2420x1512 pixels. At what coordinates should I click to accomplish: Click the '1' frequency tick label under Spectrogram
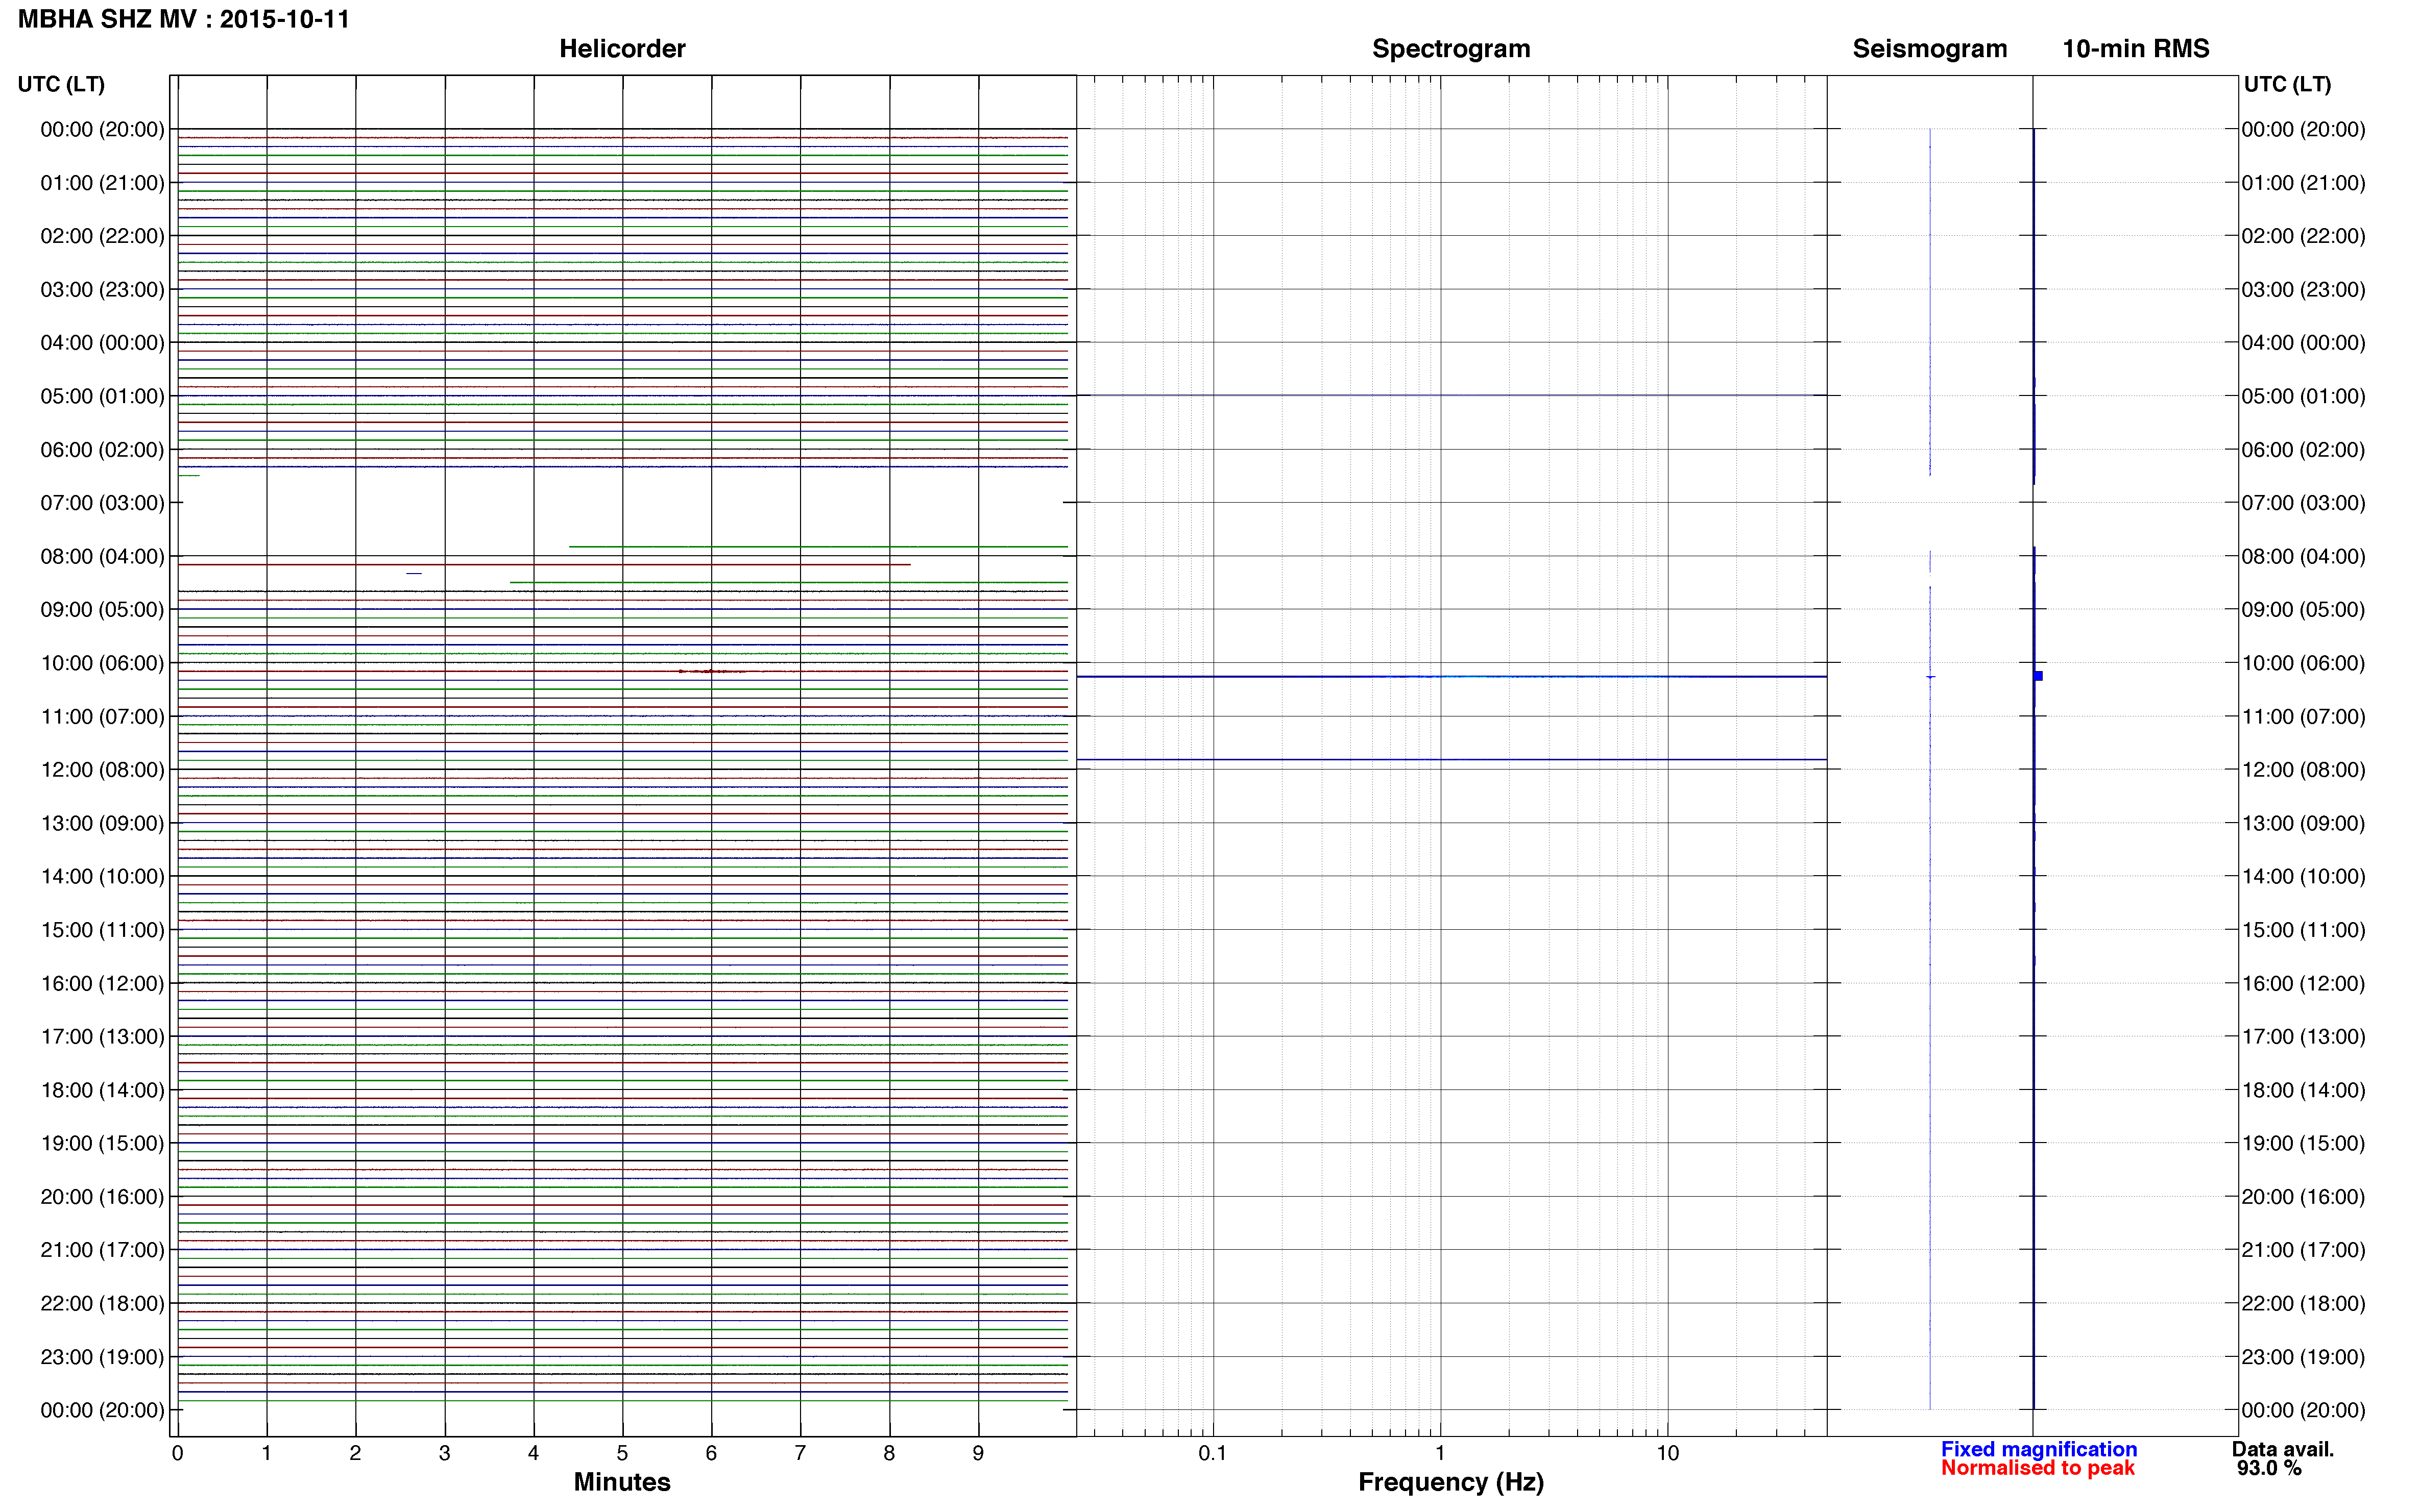[x=1441, y=1453]
